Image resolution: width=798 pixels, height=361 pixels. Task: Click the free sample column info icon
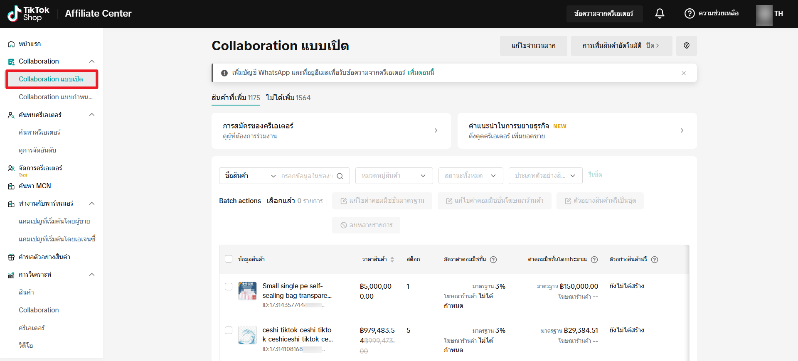(x=655, y=260)
